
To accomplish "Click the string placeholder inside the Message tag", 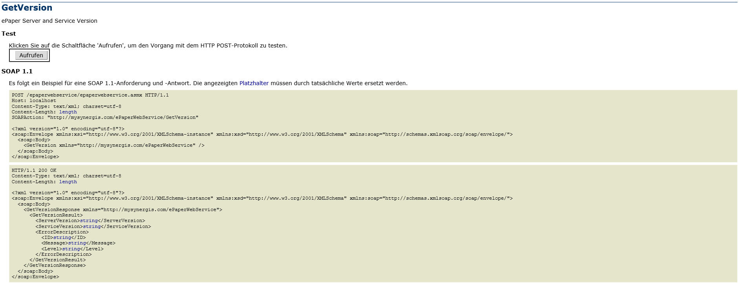I will pos(77,243).
